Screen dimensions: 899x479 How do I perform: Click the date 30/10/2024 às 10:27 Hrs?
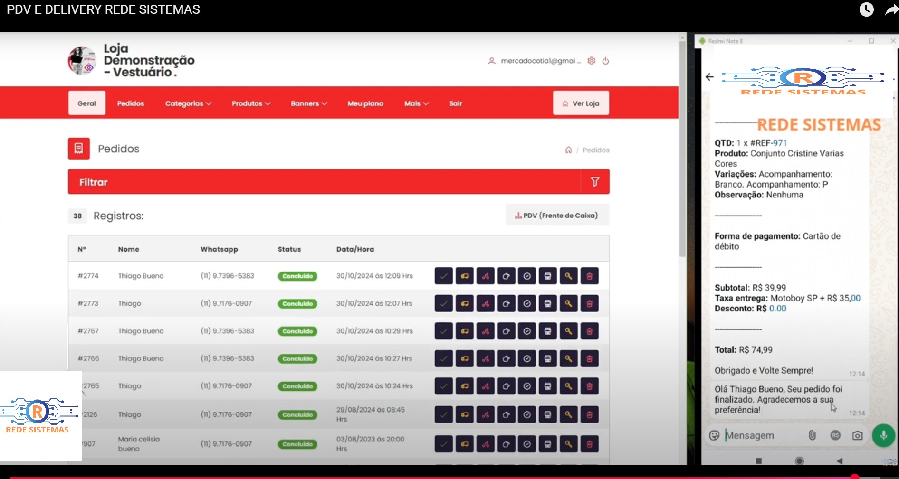point(374,358)
